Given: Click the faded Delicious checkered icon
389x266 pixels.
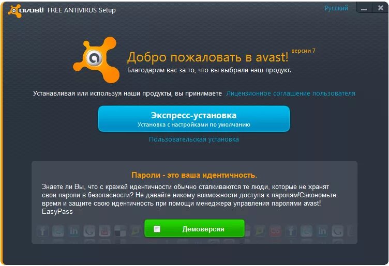Looking at the screenshot, I should tap(120, 231).
